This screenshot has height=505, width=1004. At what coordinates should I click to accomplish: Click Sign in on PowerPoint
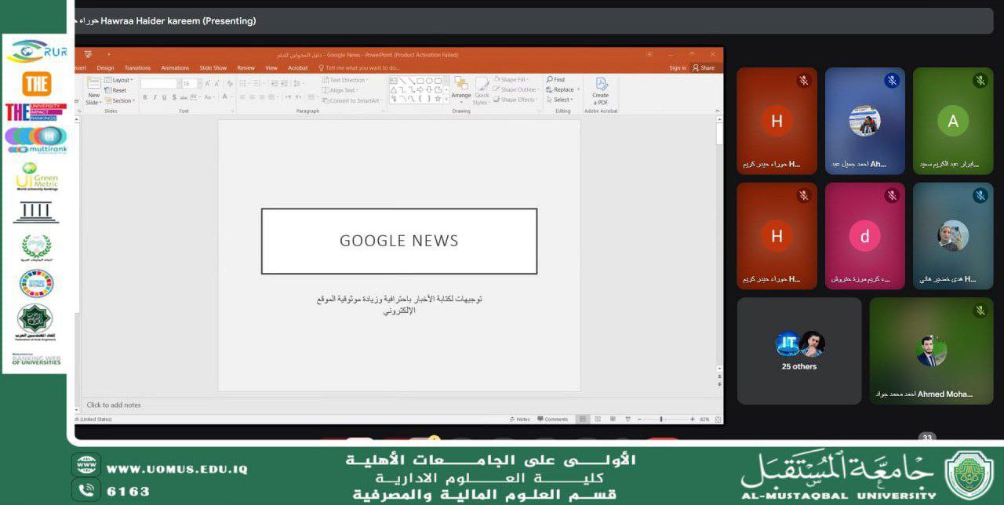point(678,68)
